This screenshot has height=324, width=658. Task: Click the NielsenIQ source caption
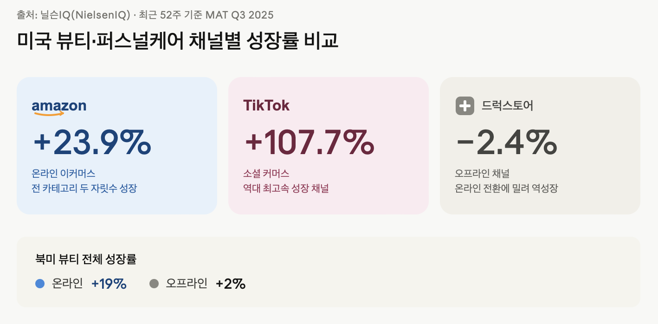click(x=145, y=15)
